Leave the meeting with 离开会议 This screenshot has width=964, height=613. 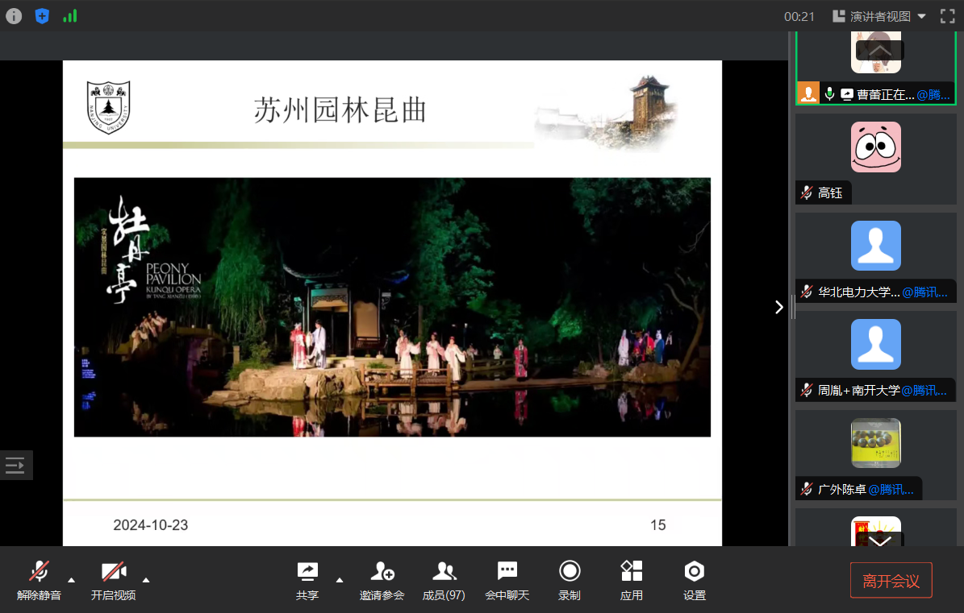point(891,581)
